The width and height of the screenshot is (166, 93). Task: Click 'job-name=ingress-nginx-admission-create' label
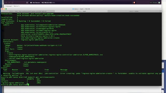point(40,38)
